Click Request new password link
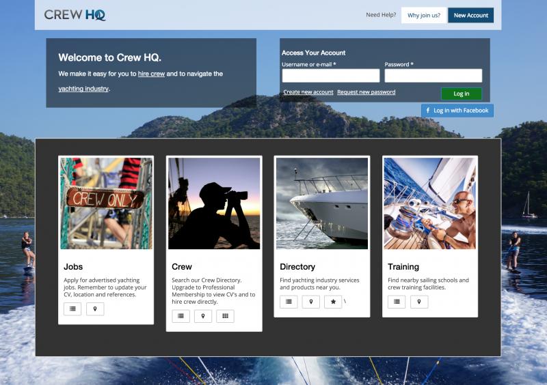This screenshot has width=547, height=385. coord(366,92)
